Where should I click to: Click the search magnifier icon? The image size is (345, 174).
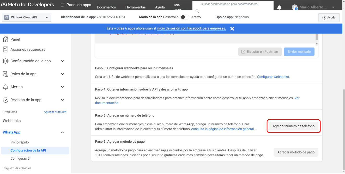pyautogui.click(x=197, y=11)
